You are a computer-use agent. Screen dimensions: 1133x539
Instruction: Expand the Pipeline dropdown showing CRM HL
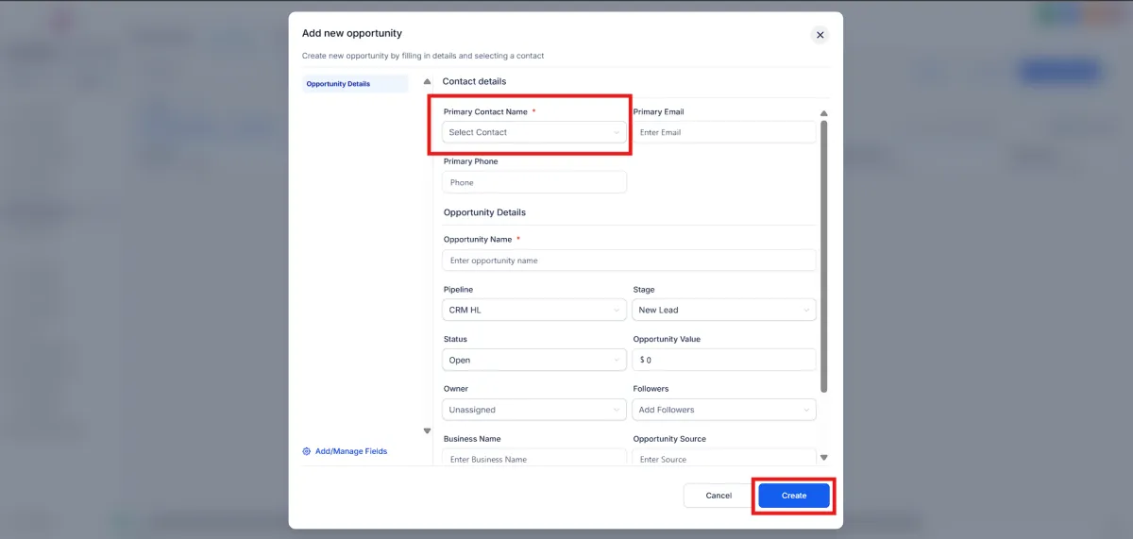coord(534,310)
